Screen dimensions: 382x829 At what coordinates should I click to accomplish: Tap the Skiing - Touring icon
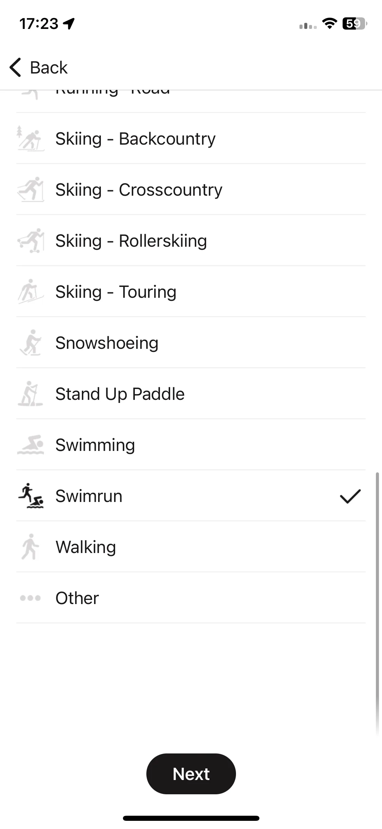[x=31, y=292]
